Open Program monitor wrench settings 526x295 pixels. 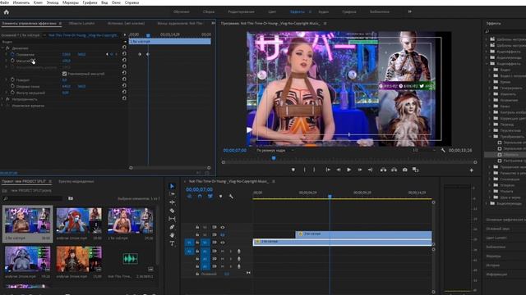(443, 151)
